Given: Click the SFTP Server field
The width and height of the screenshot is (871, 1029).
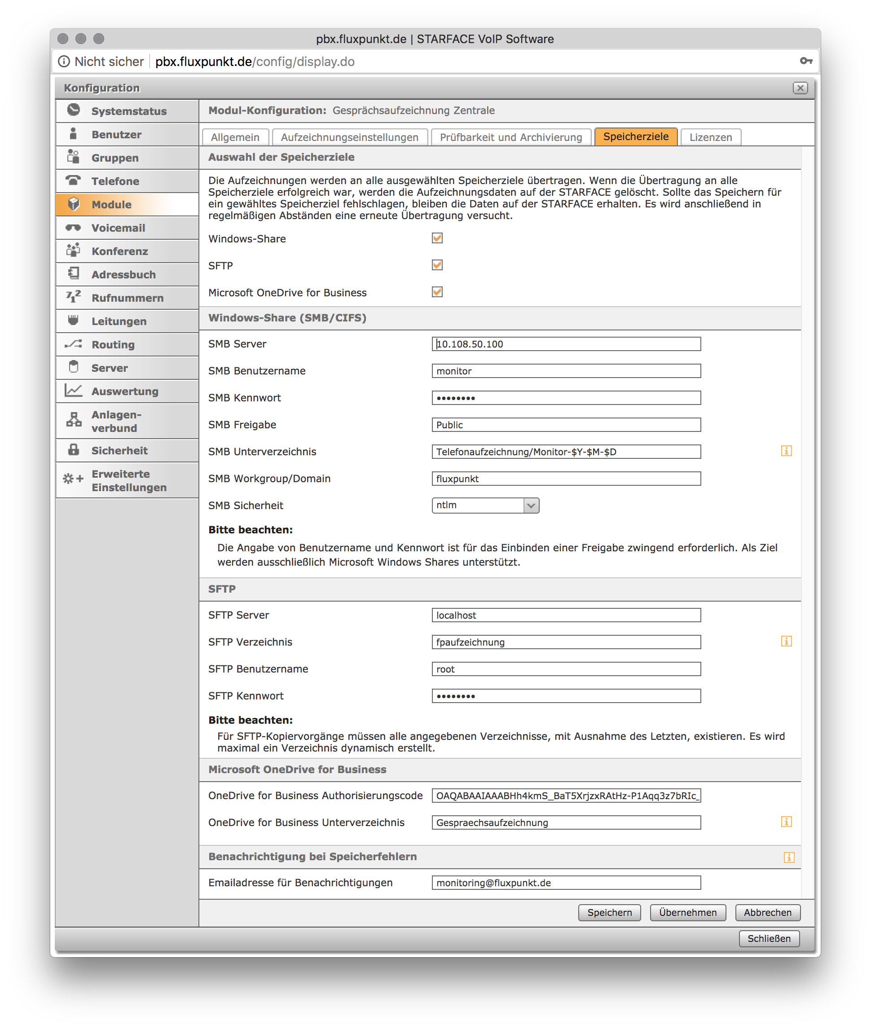Looking at the screenshot, I should pyautogui.click(x=566, y=615).
